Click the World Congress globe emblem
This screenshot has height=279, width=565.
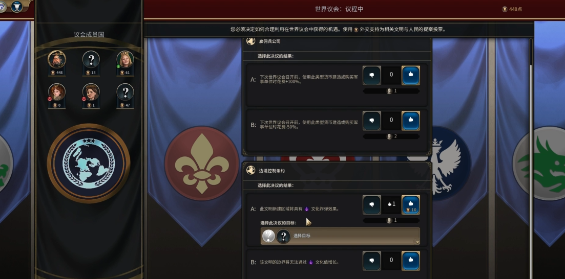(x=89, y=163)
